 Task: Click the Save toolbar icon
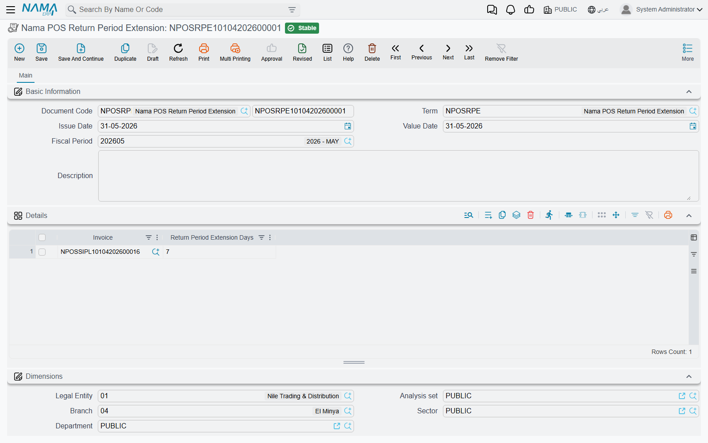click(x=42, y=48)
